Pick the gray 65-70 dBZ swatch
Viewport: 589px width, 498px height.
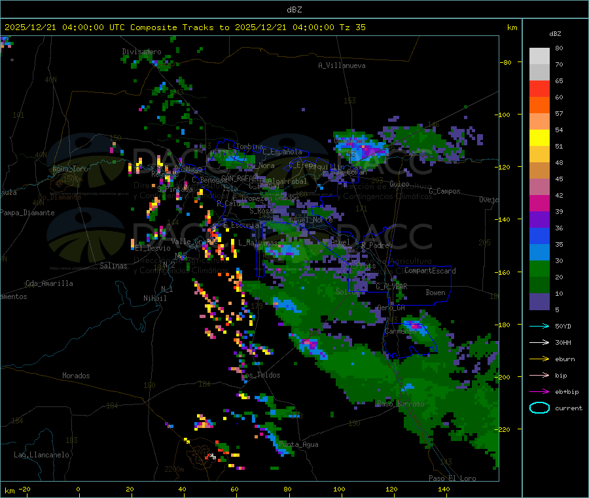click(x=539, y=73)
